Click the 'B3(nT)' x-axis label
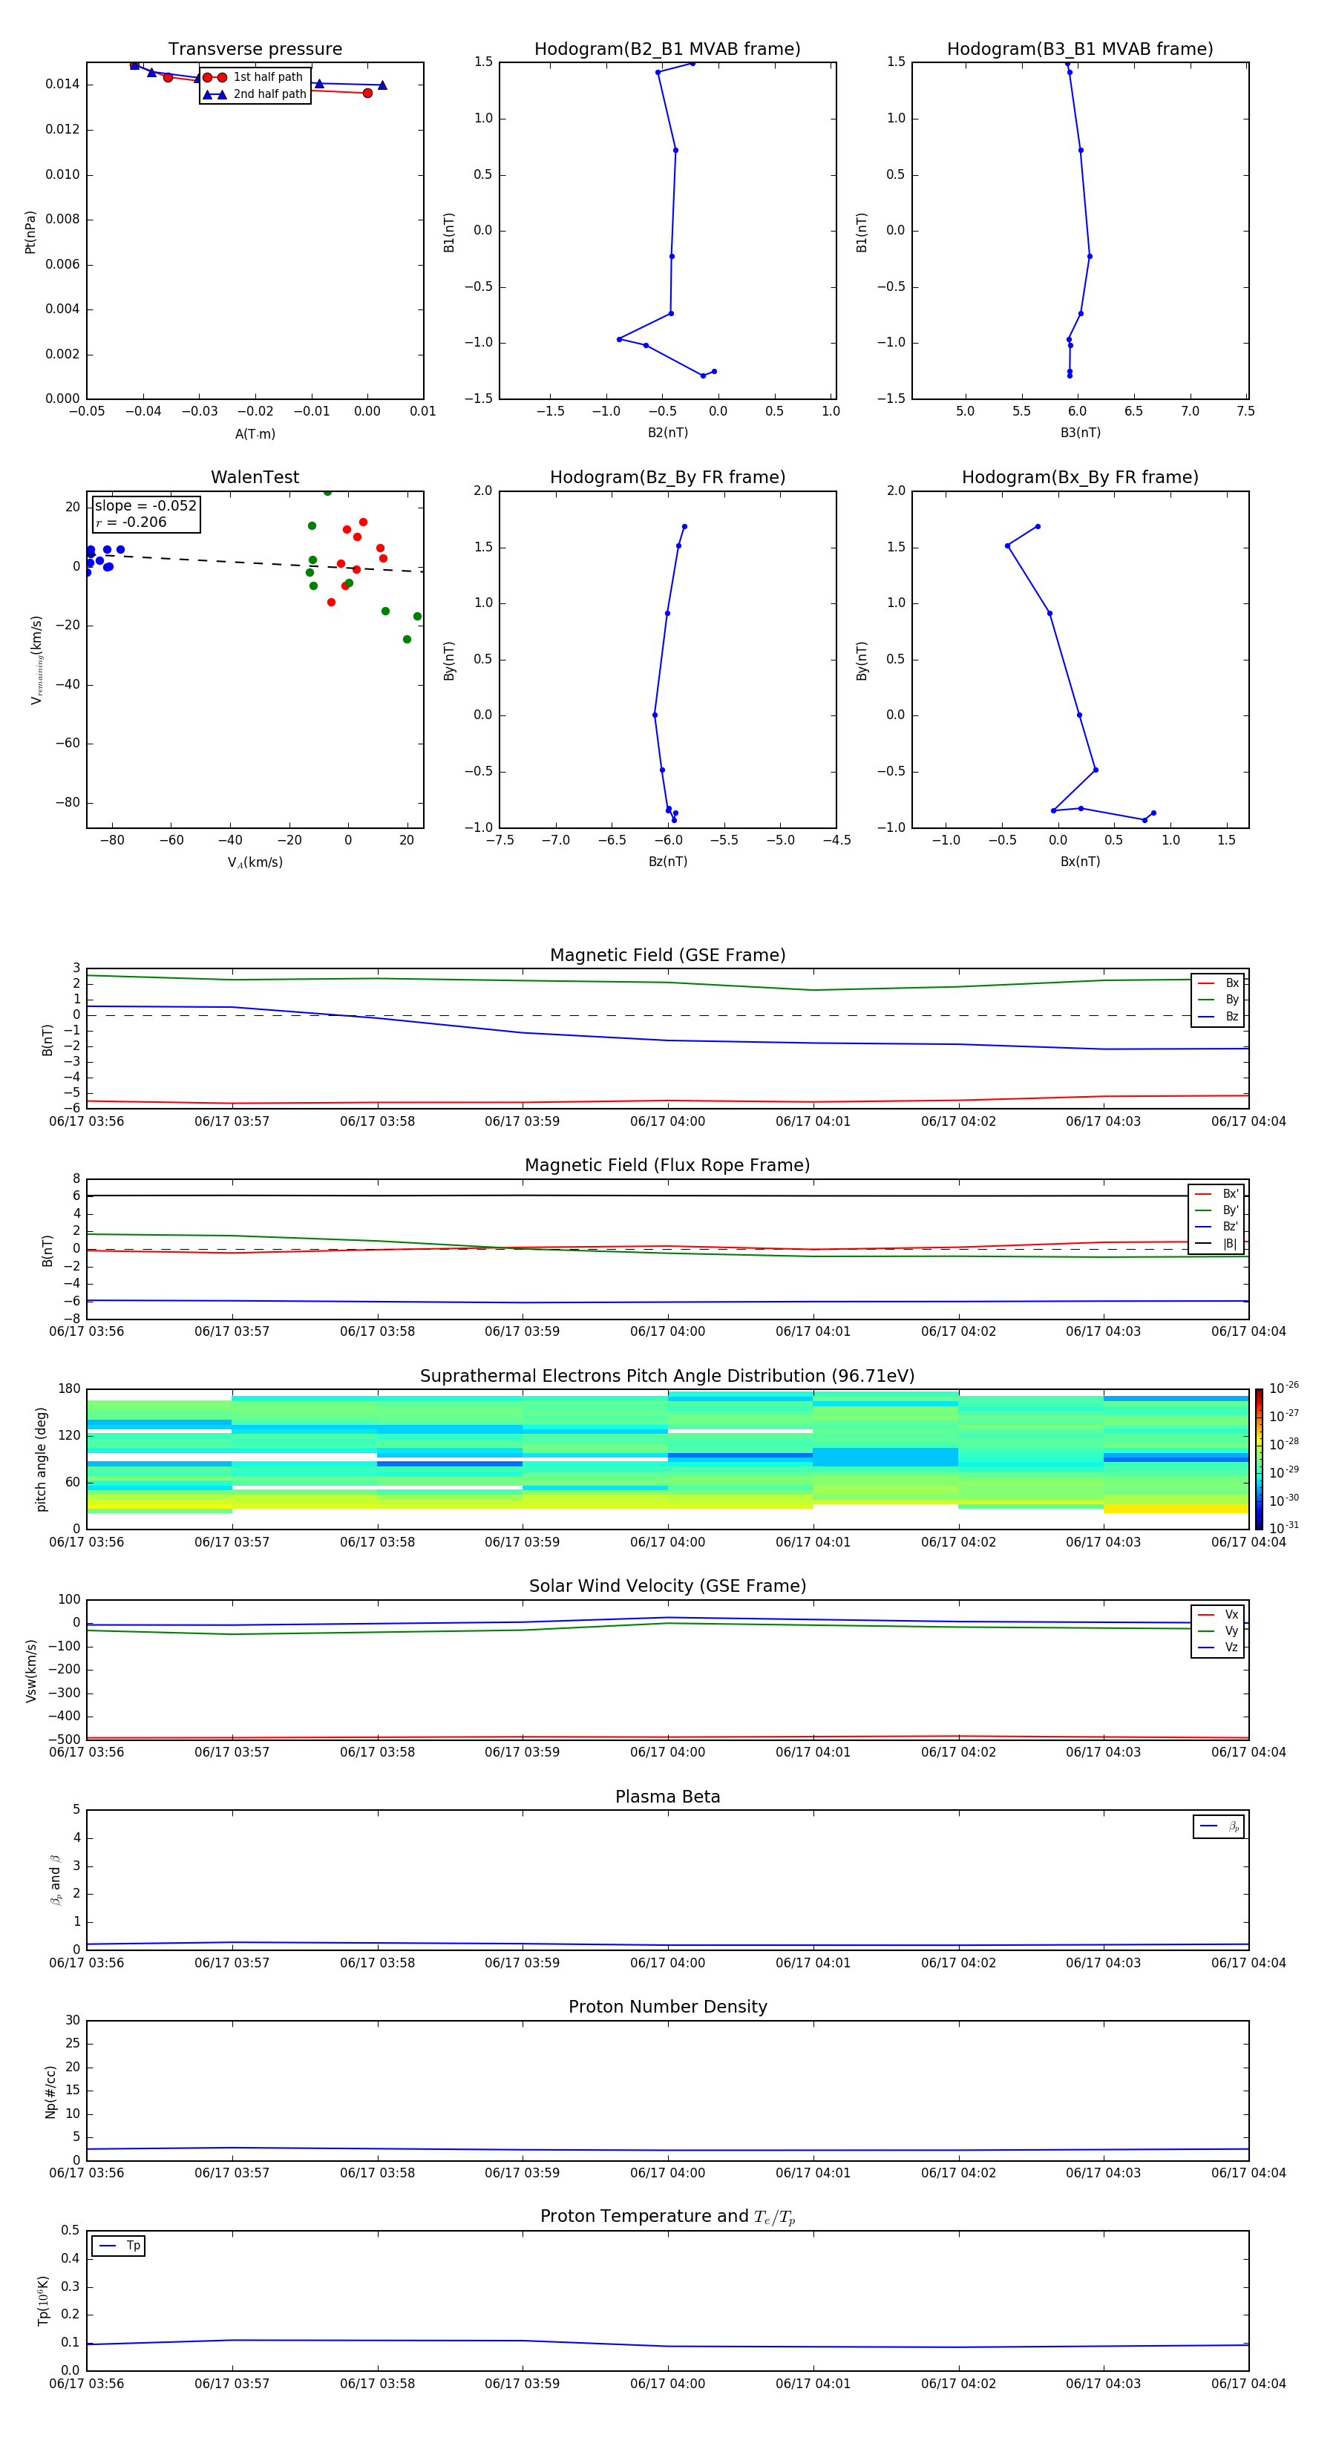 point(1080,433)
